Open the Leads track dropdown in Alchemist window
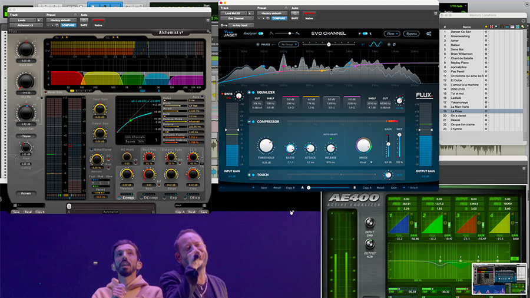 (23, 20)
